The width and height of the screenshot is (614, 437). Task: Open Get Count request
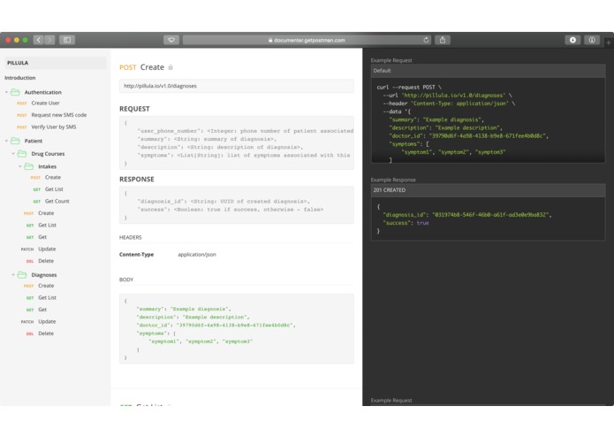click(57, 201)
